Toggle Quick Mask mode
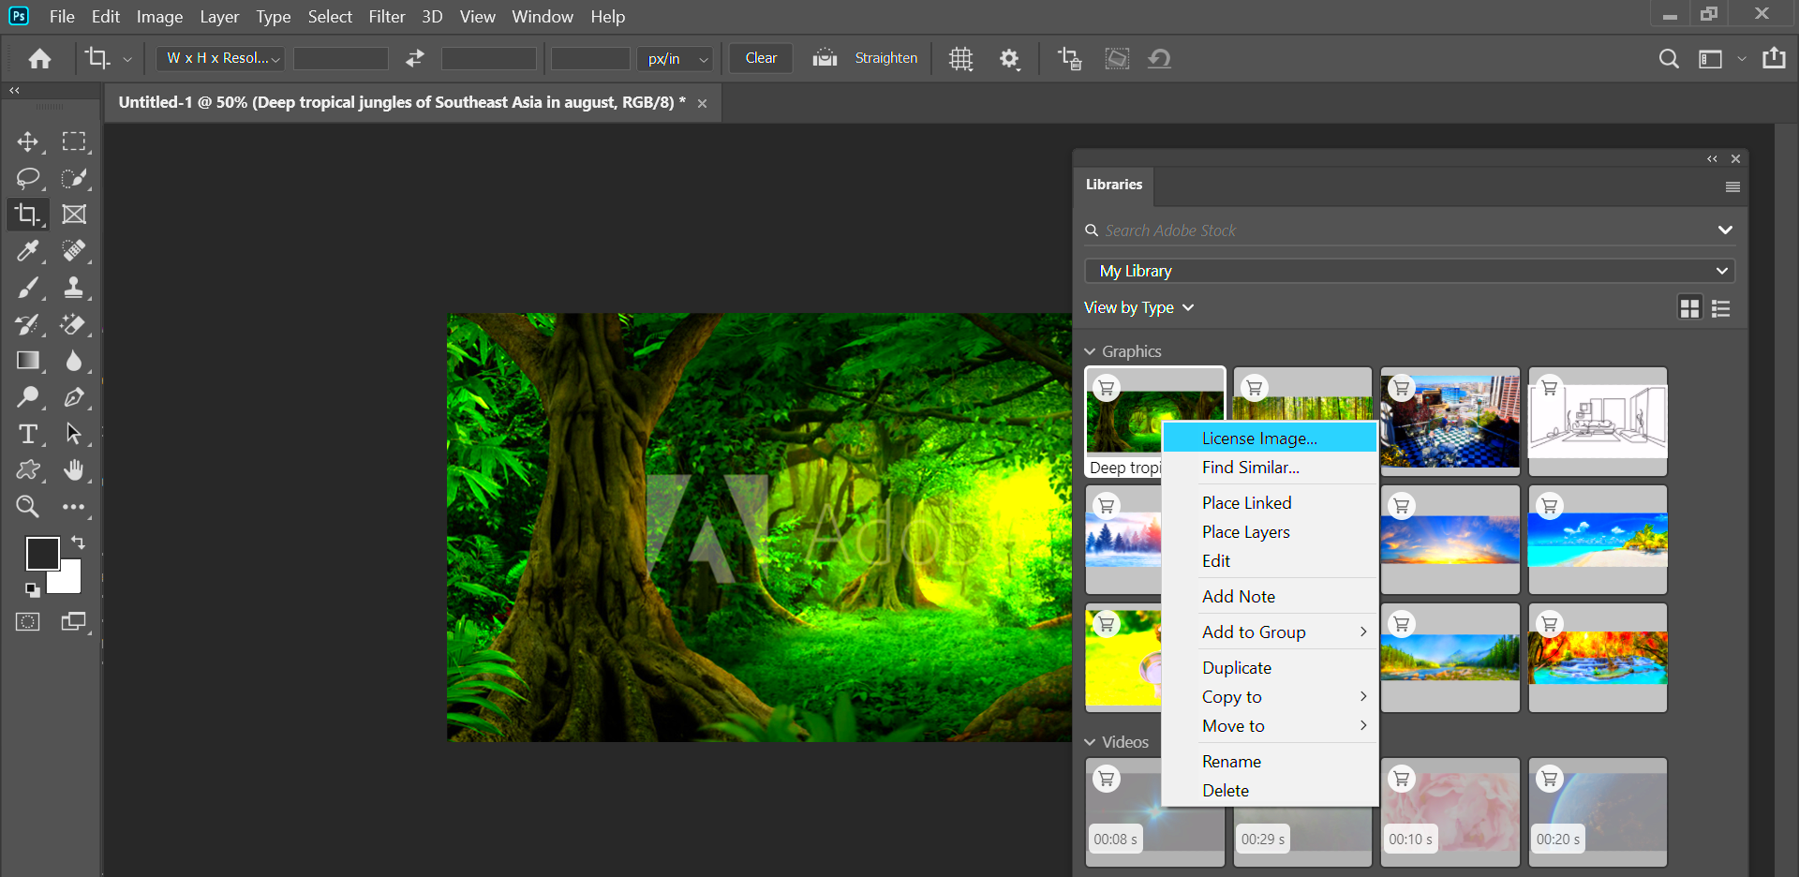 coord(28,621)
